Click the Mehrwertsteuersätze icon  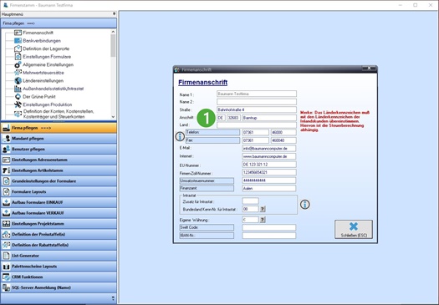click(x=18, y=73)
